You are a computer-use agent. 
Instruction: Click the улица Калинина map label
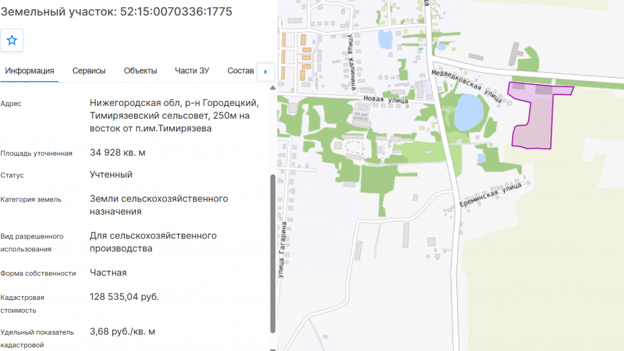(352, 62)
